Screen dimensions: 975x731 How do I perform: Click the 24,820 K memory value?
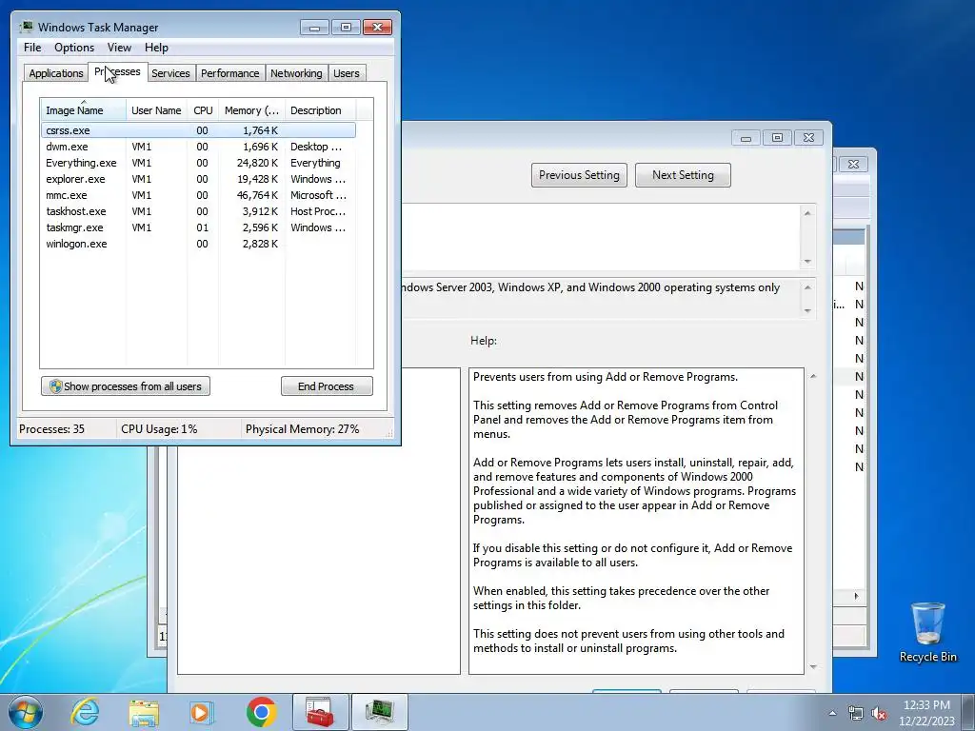coord(257,163)
